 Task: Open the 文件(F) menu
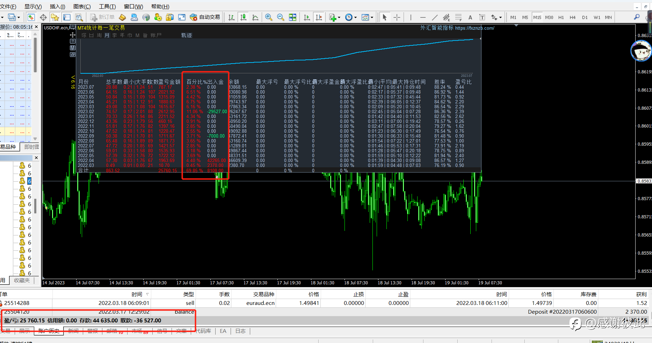pos(8,6)
